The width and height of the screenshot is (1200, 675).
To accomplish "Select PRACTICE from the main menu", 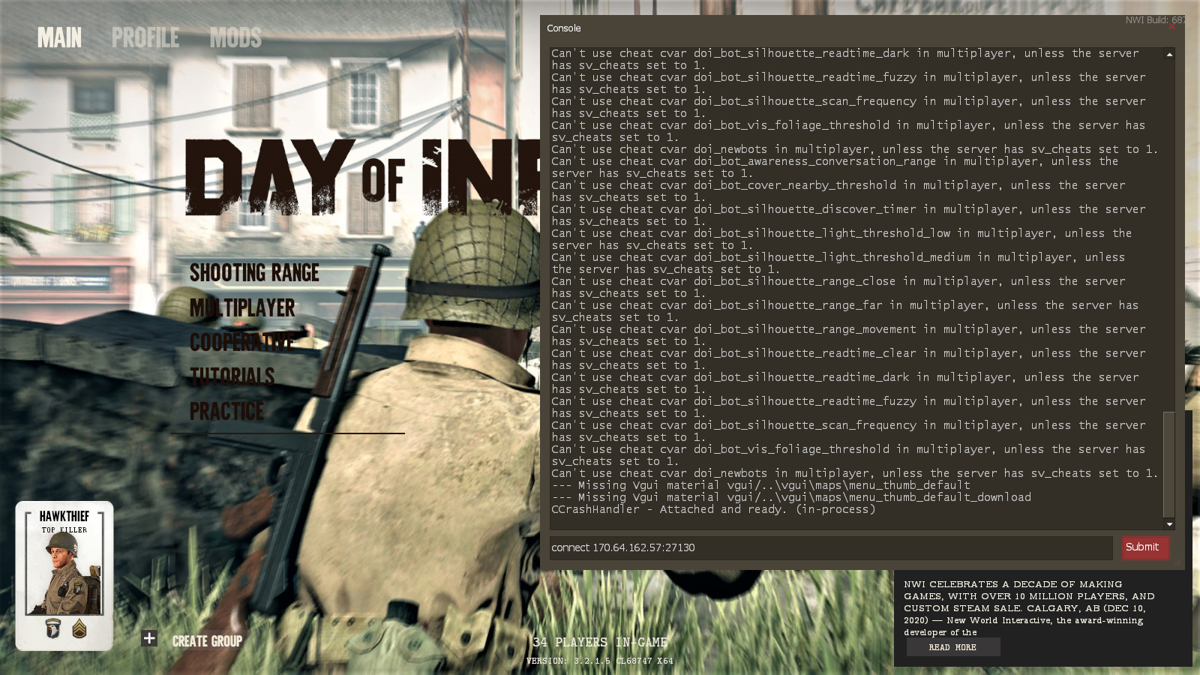I will (226, 411).
